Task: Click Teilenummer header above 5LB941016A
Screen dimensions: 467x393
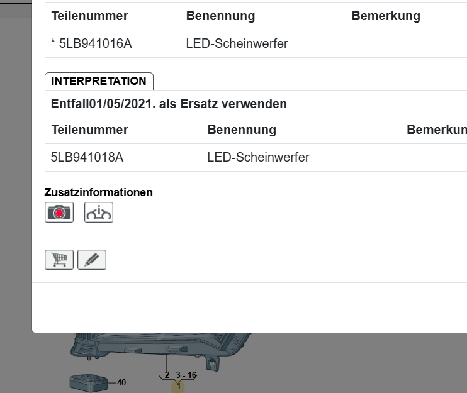Action: [x=89, y=16]
